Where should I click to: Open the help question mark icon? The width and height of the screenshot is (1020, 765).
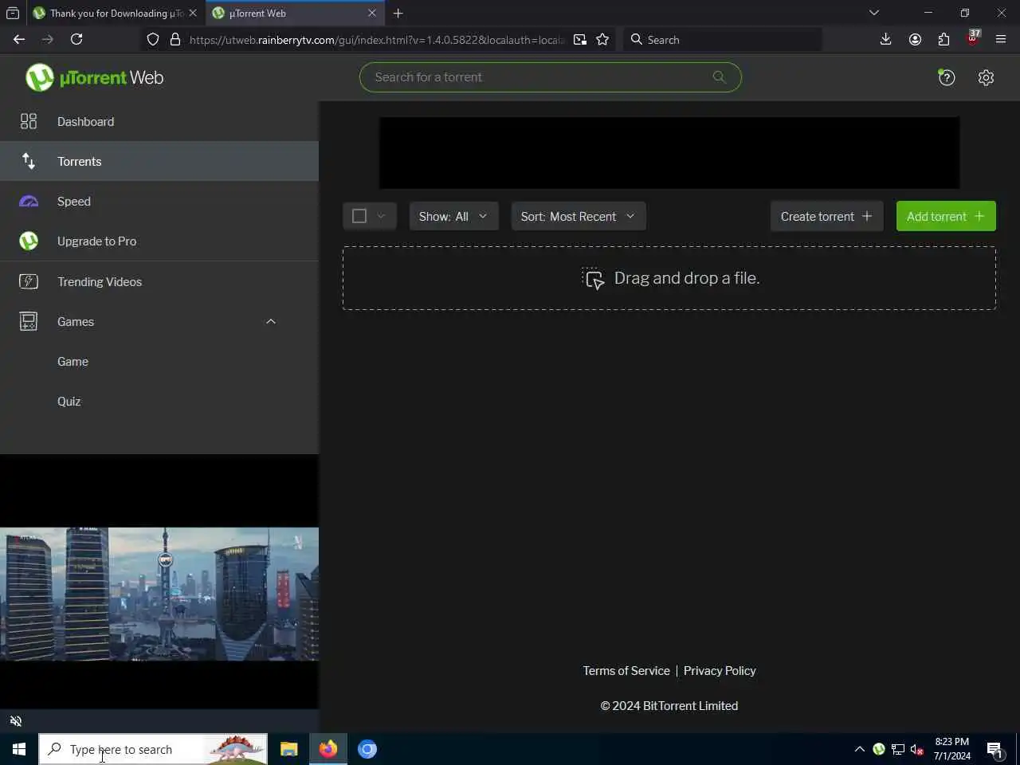point(946,77)
